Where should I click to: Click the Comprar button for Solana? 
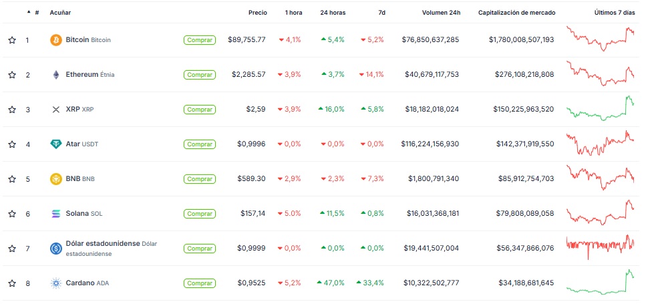tap(200, 214)
